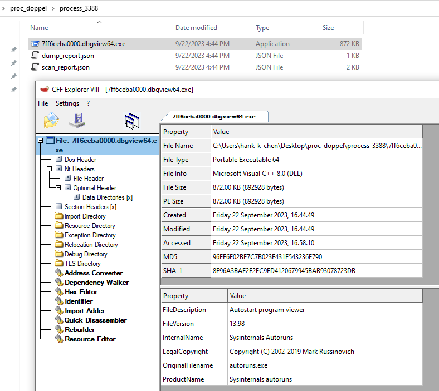Click process_3388 breadcrumb

pyautogui.click(x=79, y=8)
